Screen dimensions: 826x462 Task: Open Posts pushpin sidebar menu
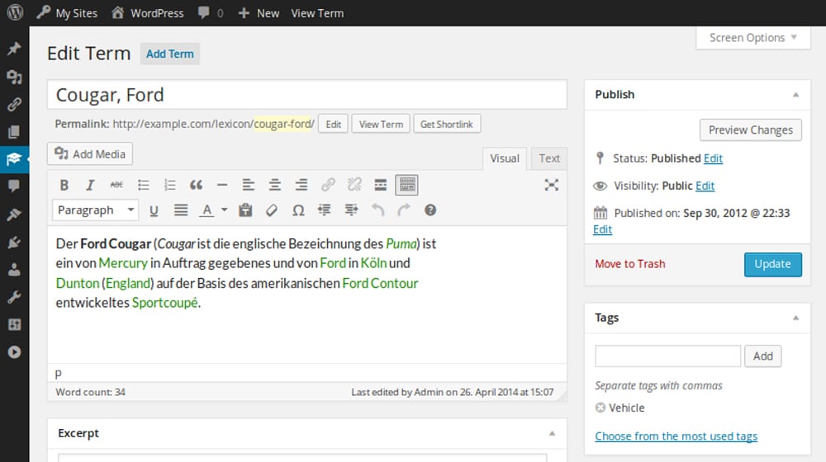tap(14, 49)
